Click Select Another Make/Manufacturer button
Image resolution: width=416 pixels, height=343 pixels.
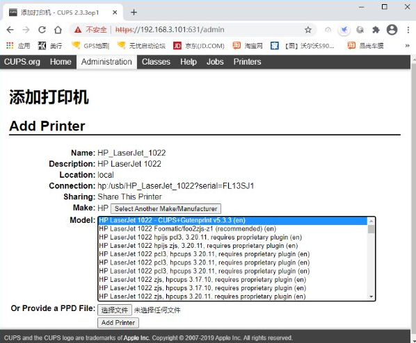pos(166,208)
